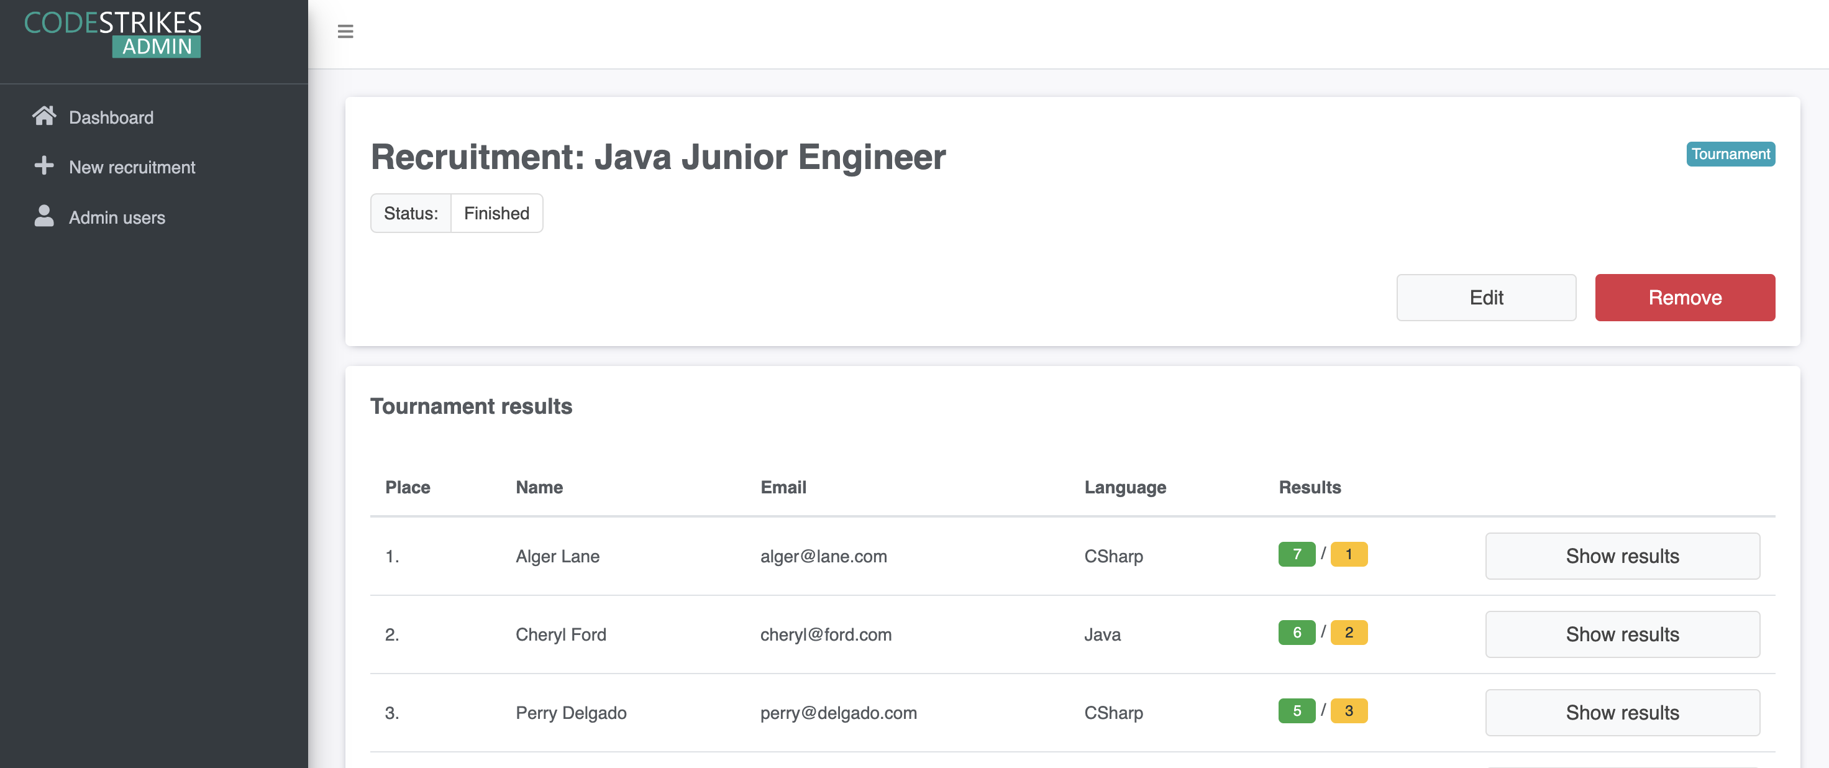The image size is (1829, 768).
Task: Click the email alger@lane.com
Action: (824, 555)
